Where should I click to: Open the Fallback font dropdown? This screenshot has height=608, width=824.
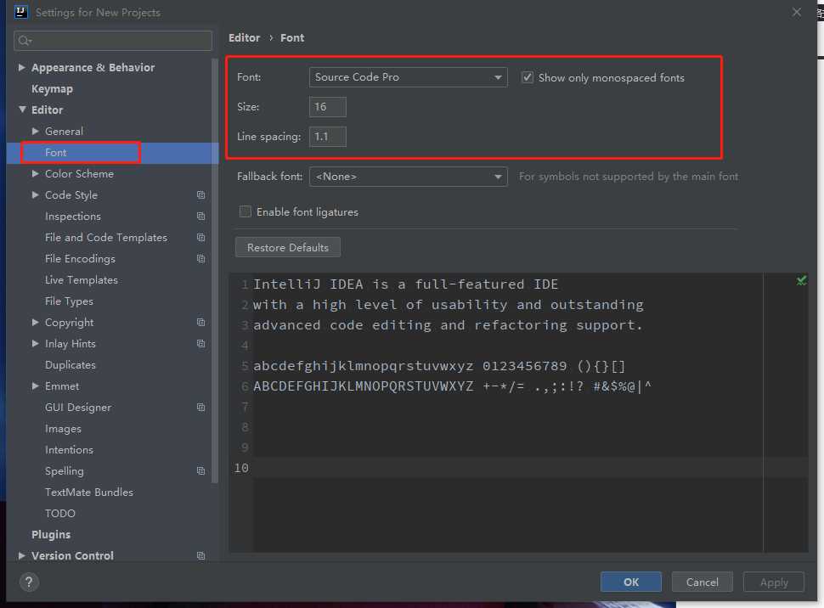(409, 177)
